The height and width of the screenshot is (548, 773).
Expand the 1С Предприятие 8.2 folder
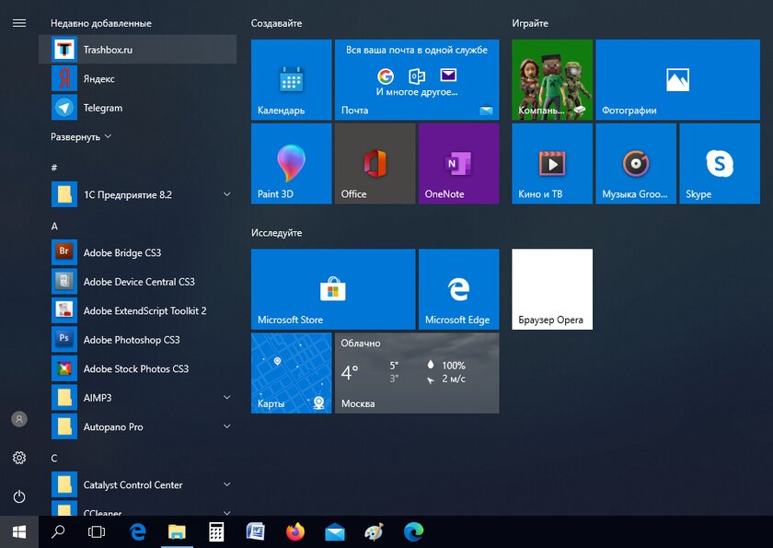point(137,194)
